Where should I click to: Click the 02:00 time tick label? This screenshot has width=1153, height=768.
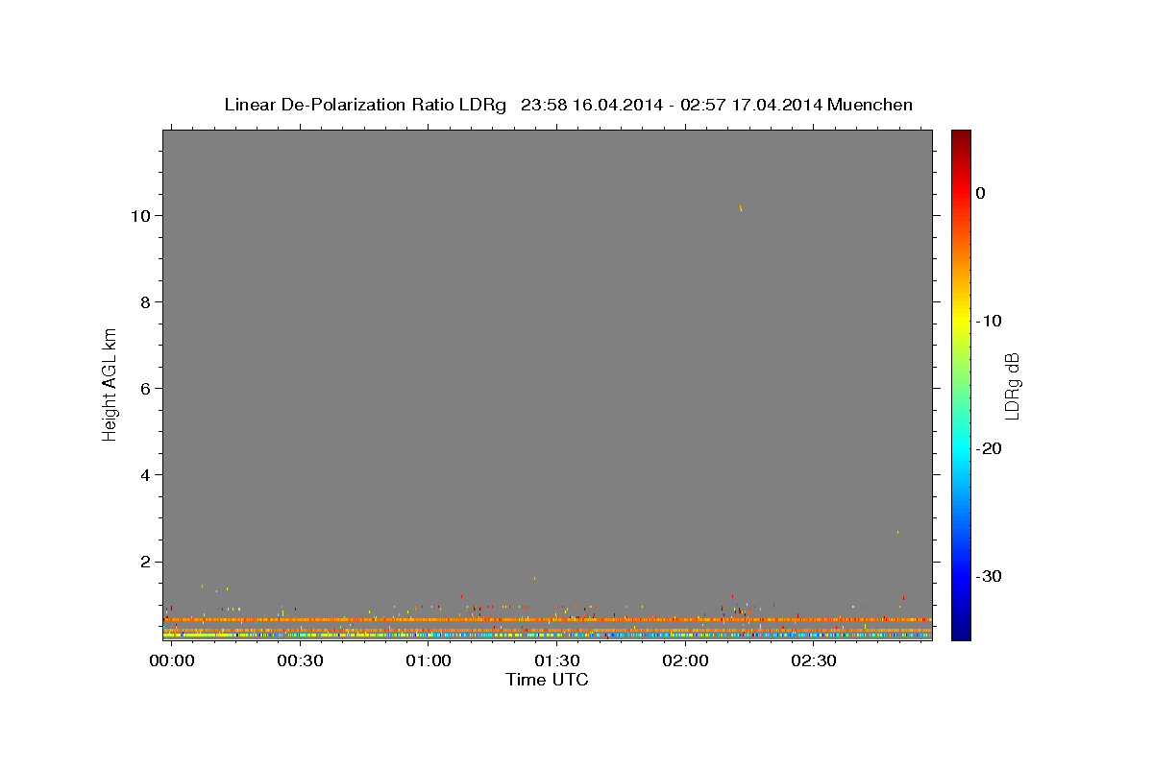(x=685, y=660)
